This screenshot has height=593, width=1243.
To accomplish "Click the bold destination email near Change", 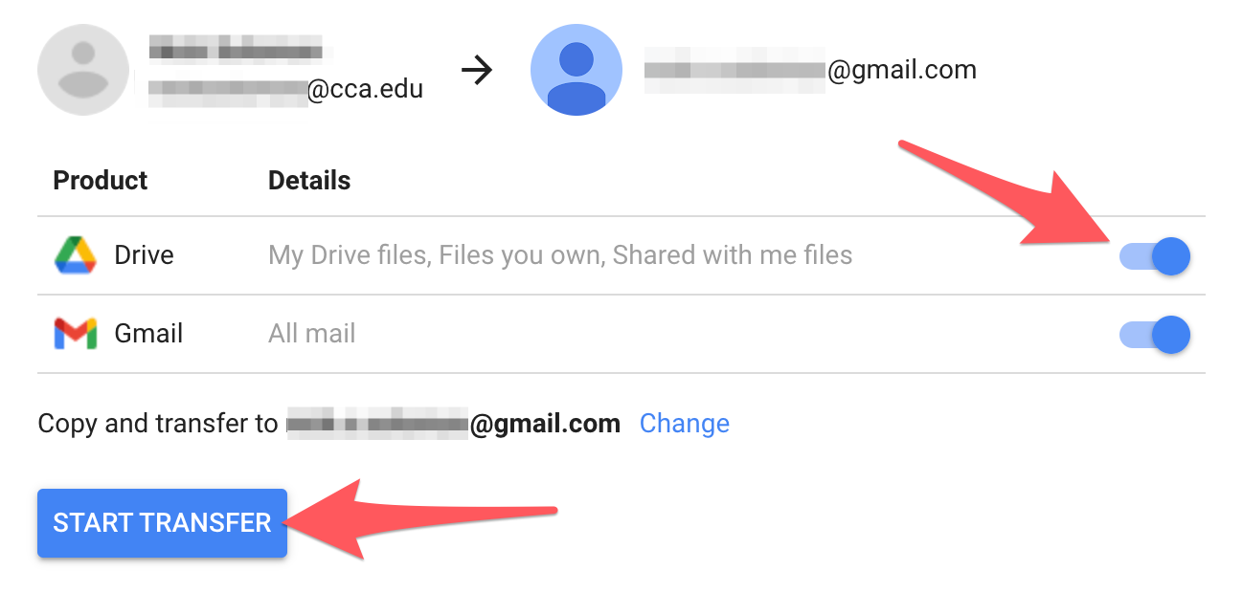I will click(x=454, y=423).
